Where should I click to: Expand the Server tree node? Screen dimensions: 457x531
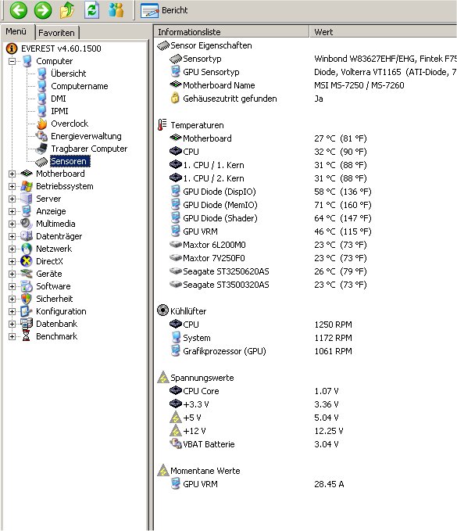click(x=12, y=199)
